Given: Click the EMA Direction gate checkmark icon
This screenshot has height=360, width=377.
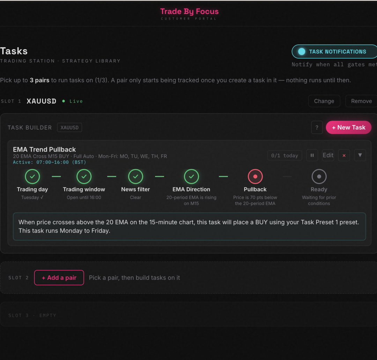Looking at the screenshot, I should click(x=191, y=176).
